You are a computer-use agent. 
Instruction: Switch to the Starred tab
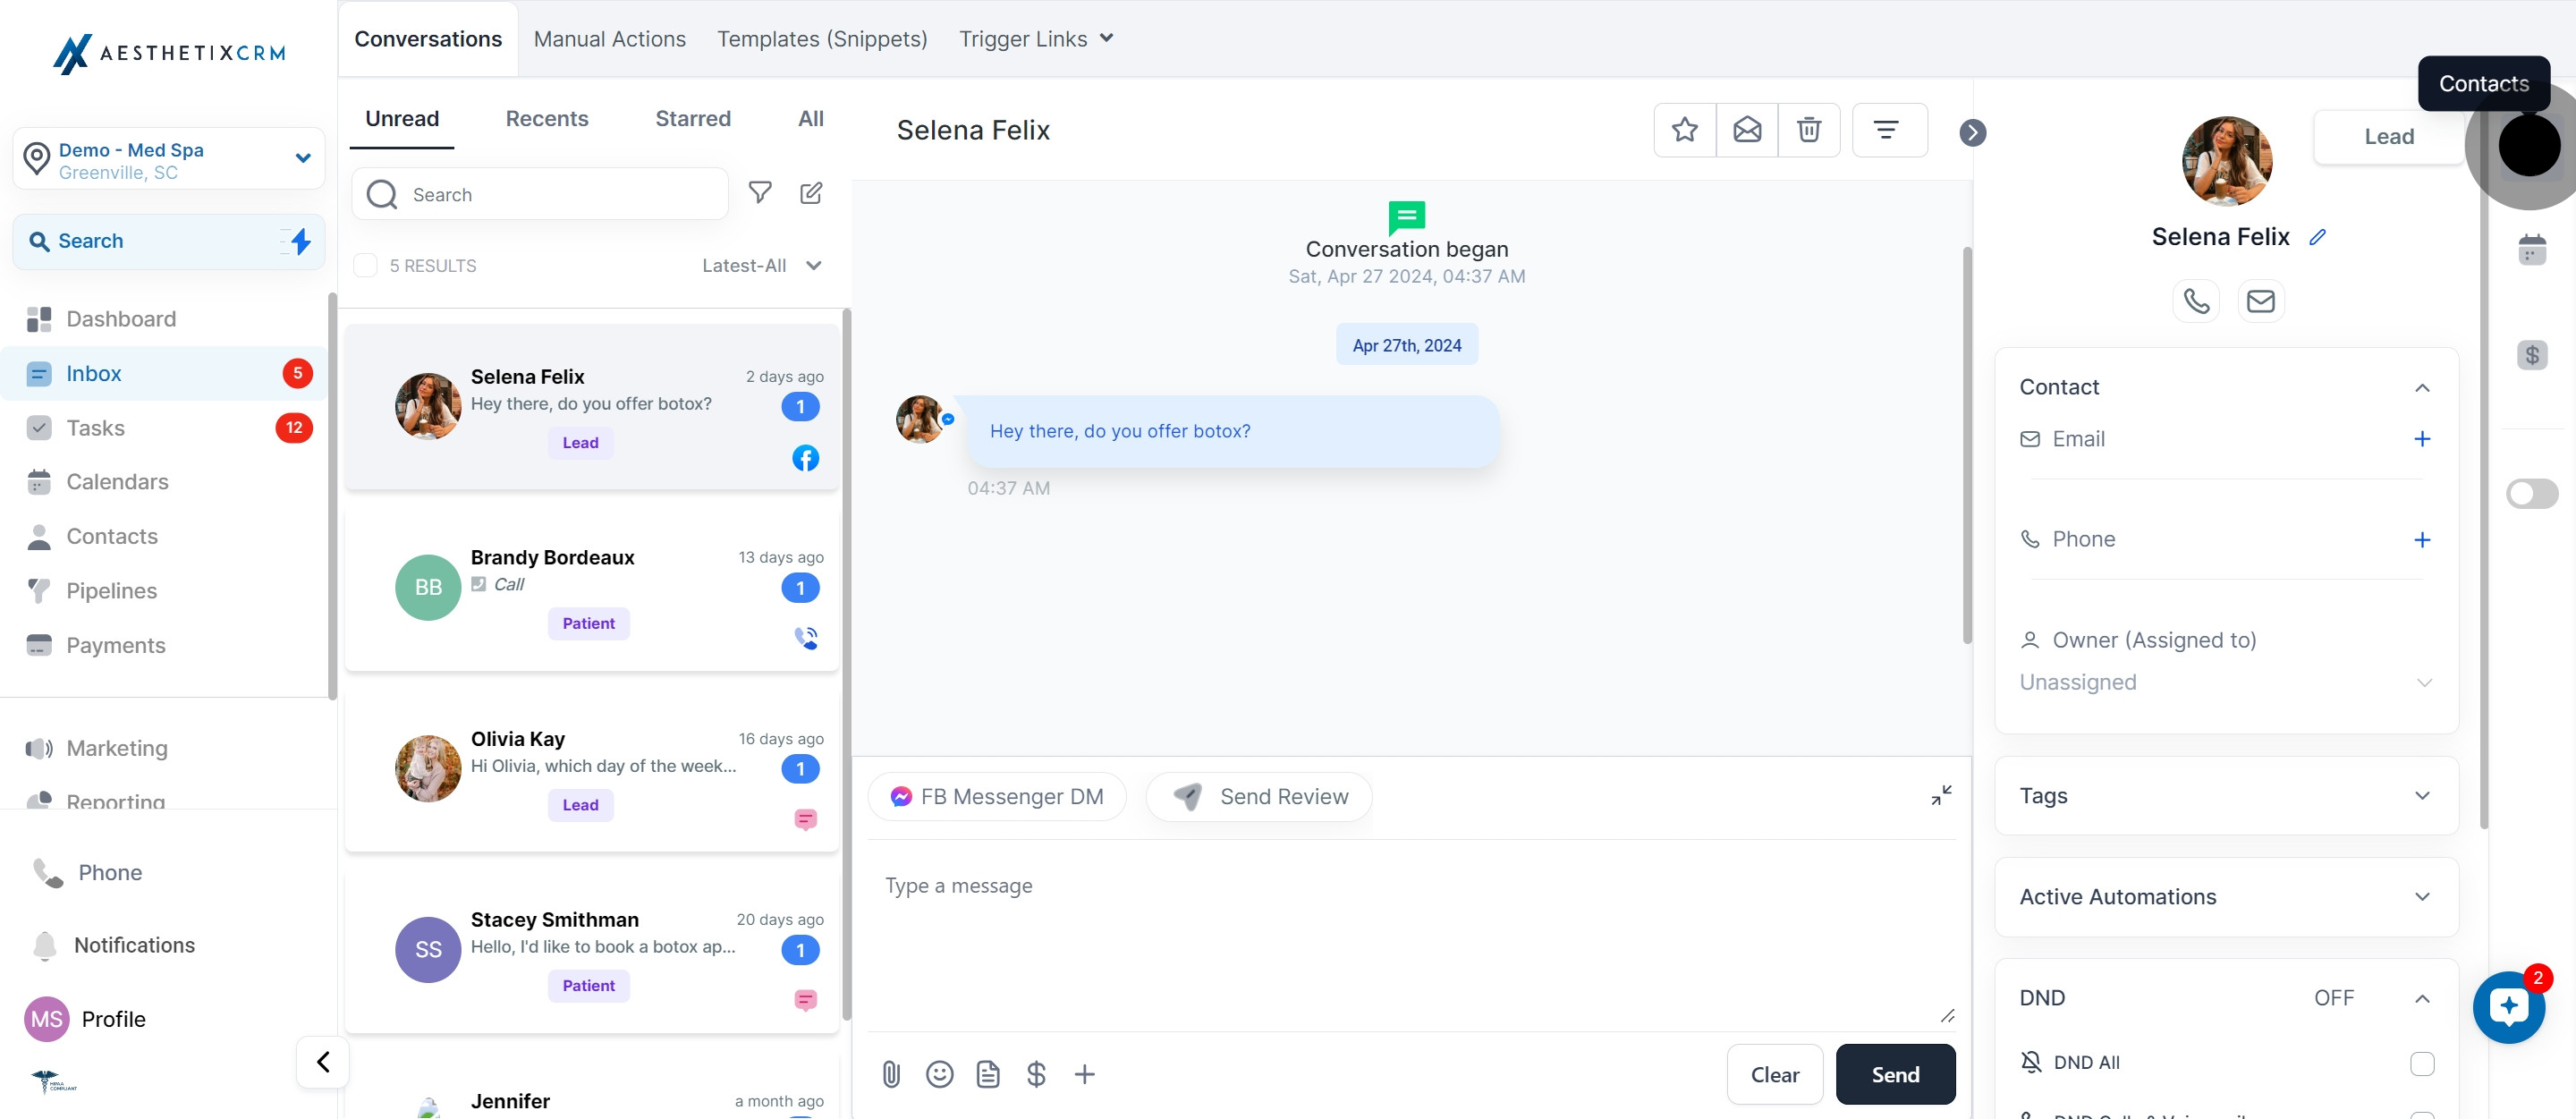(x=692, y=119)
